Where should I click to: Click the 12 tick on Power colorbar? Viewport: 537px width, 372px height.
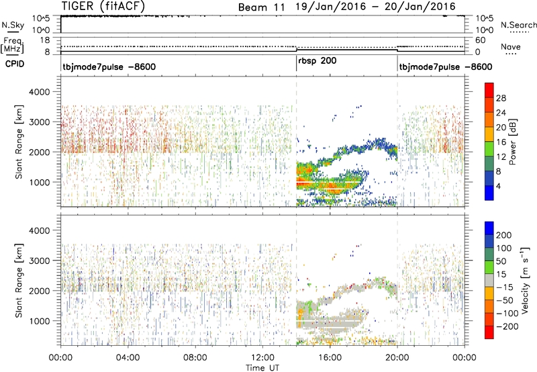point(501,157)
